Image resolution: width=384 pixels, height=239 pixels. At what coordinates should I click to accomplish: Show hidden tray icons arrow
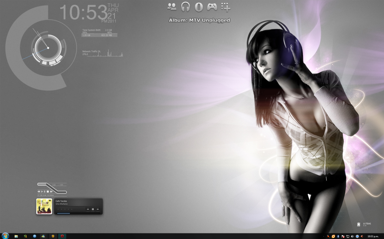coord(324,236)
